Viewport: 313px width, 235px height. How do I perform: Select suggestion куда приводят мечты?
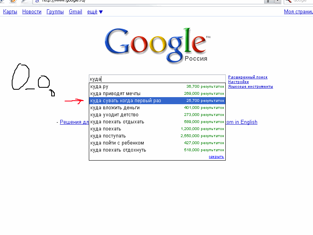click(157, 94)
